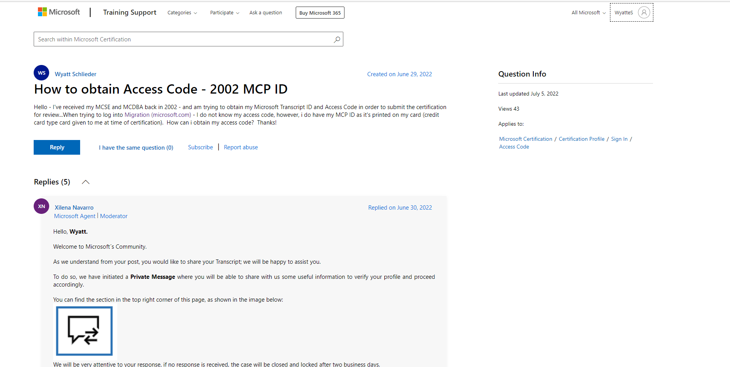Viewport: 730px width, 367px height.
Task: Open the WyatteS account avatar icon
Action: (x=644, y=12)
